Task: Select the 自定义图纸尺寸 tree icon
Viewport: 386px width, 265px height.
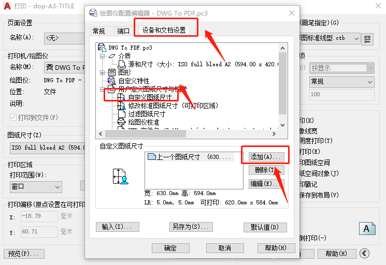Action: pyautogui.click(x=121, y=97)
